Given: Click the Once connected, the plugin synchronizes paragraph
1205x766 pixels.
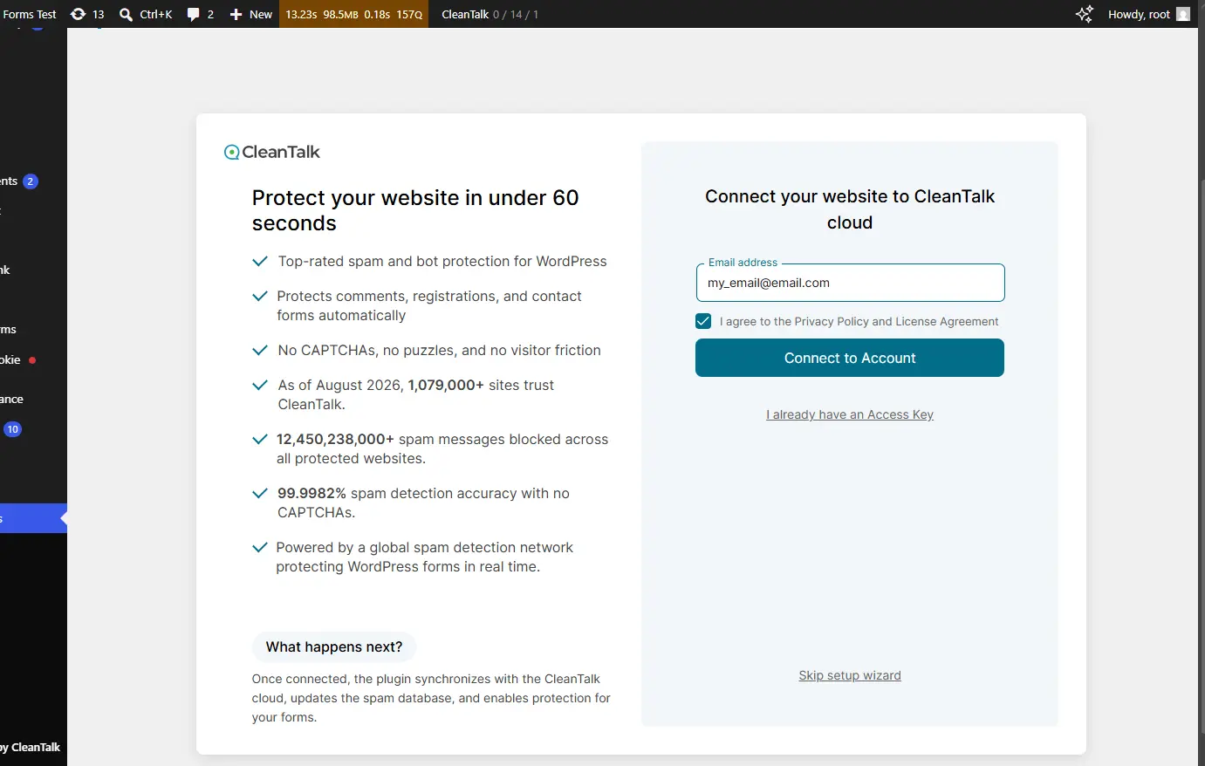Looking at the screenshot, I should [x=431, y=698].
